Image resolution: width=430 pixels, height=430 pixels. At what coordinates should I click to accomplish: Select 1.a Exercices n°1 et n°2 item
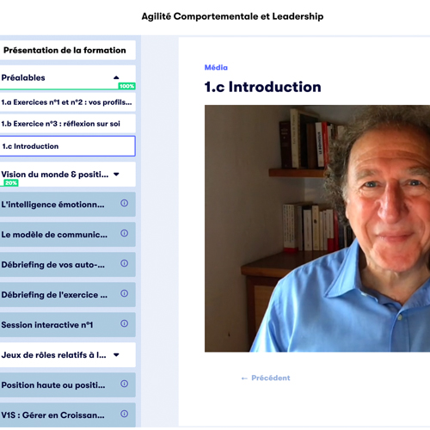pyautogui.click(x=67, y=102)
